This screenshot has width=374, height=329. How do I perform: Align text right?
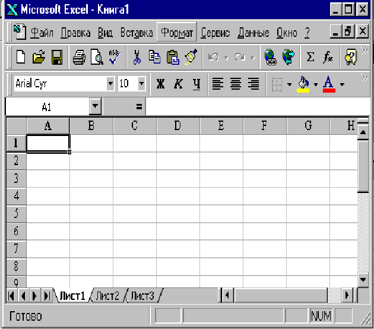(253, 84)
